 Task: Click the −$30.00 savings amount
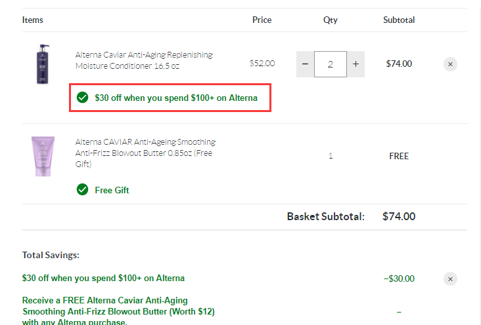pos(399,278)
